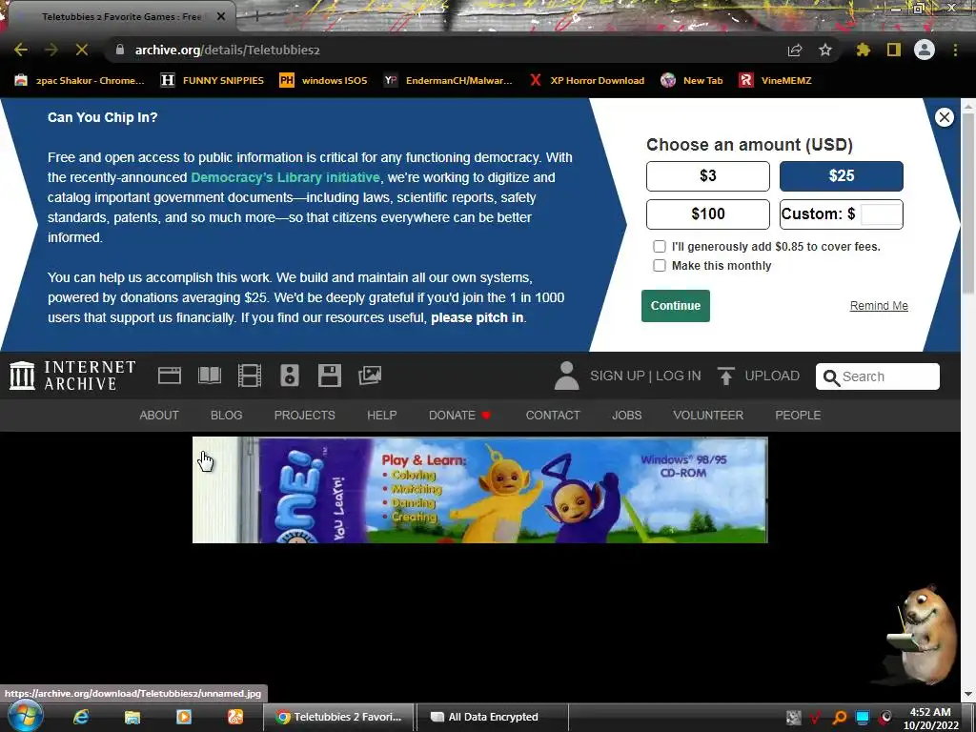Close the donation banner
Screen dimensions: 976x732
click(945, 117)
